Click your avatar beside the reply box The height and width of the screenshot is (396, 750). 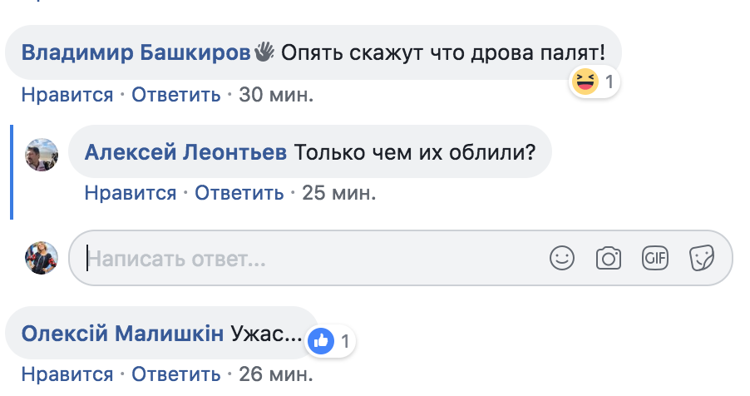pyautogui.click(x=41, y=258)
